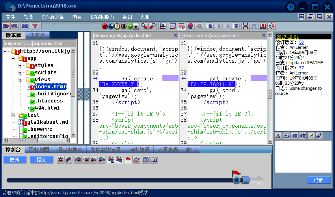Viewport: 335px width, 197px height.
Task: Close the Repository:57 index.html pane
Action: point(264,35)
